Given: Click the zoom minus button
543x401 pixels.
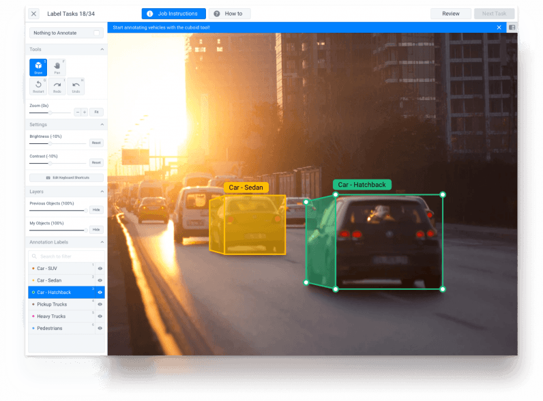Looking at the screenshot, I should (x=77, y=112).
